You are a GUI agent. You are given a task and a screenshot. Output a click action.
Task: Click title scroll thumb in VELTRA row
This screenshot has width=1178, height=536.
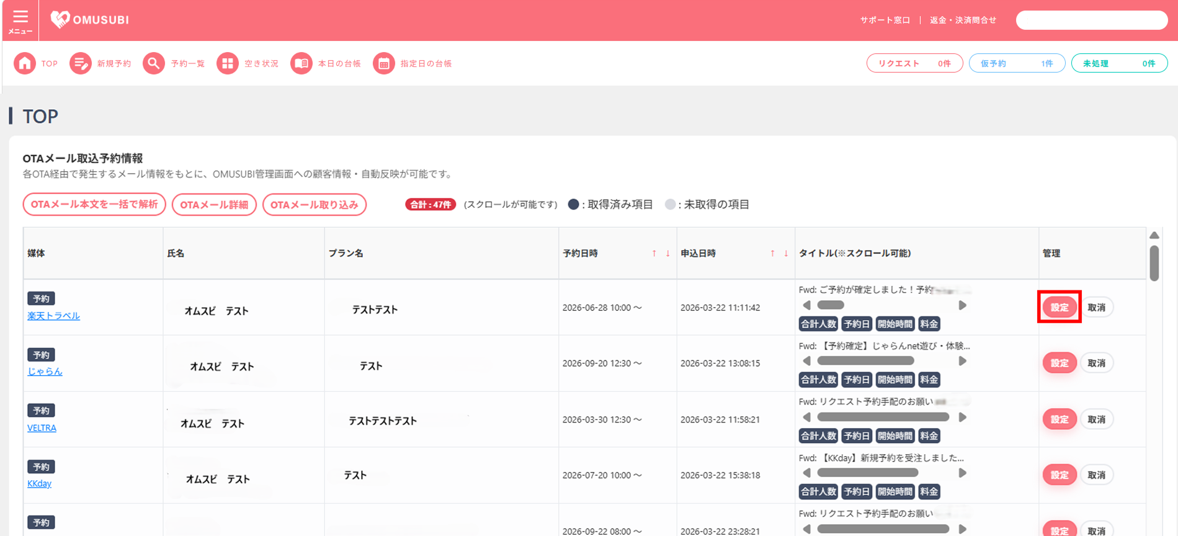coord(883,417)
